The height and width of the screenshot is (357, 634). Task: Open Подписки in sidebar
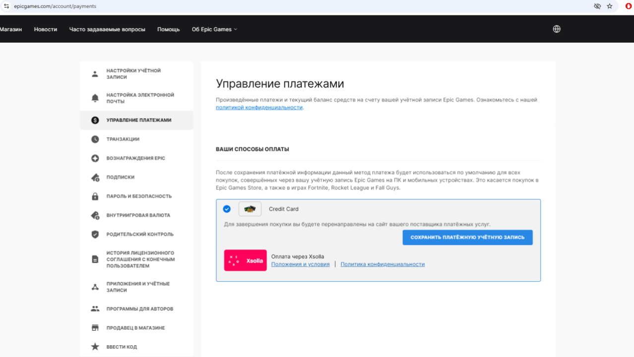[136, 177]
